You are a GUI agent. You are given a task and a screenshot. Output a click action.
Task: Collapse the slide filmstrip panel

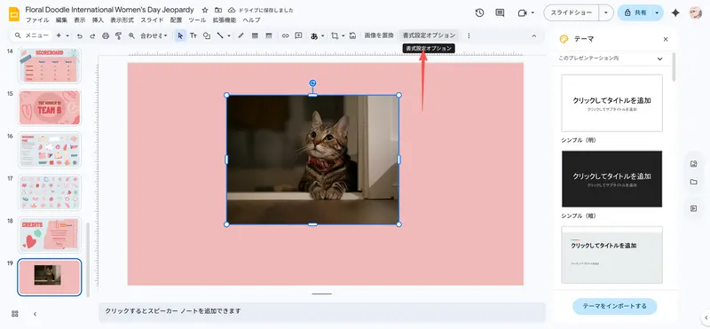(35, 314)
